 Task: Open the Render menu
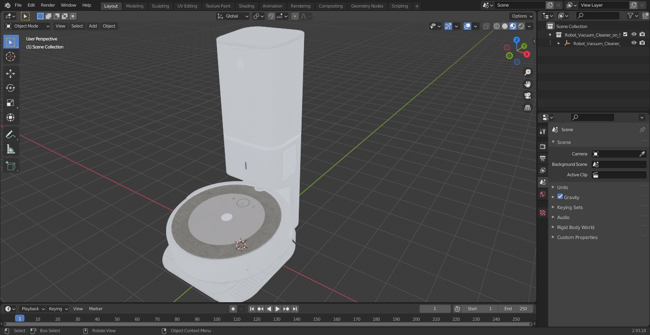pos(48,5)
